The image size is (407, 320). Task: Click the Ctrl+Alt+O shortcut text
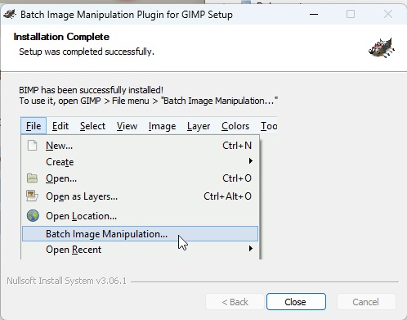click(228, 196)
